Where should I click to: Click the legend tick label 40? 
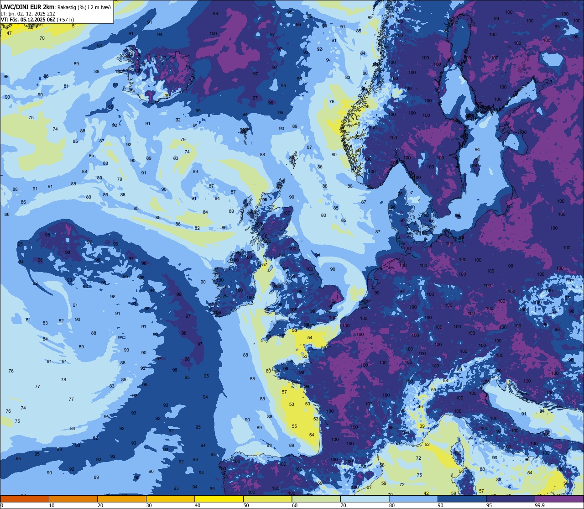[198, 505]
